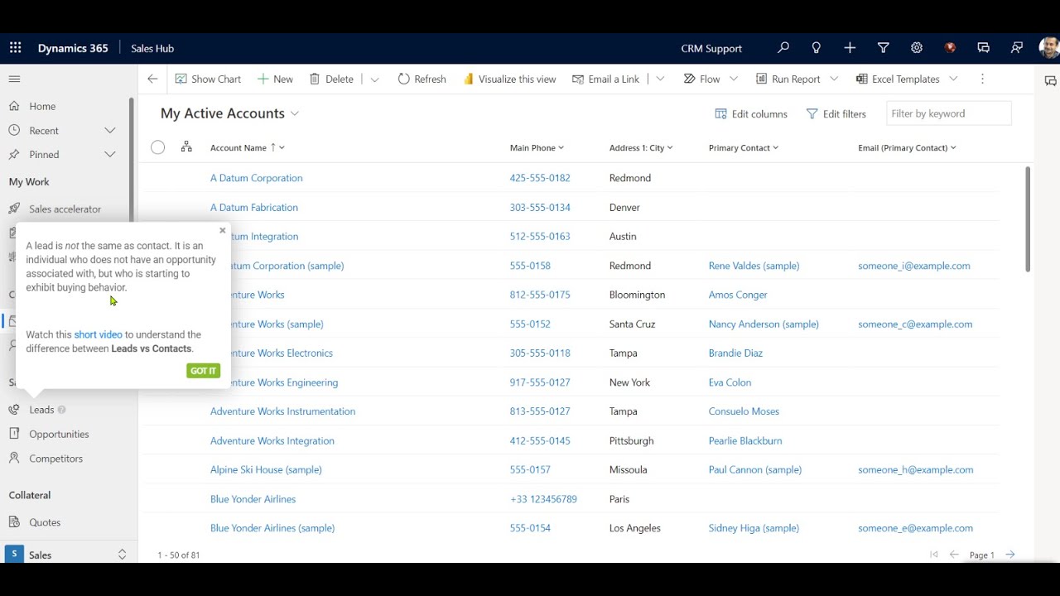The width and height of the screenshot is (1060, 596).
Task: Click Edit columns button
Action: click(x=751, y=113)
